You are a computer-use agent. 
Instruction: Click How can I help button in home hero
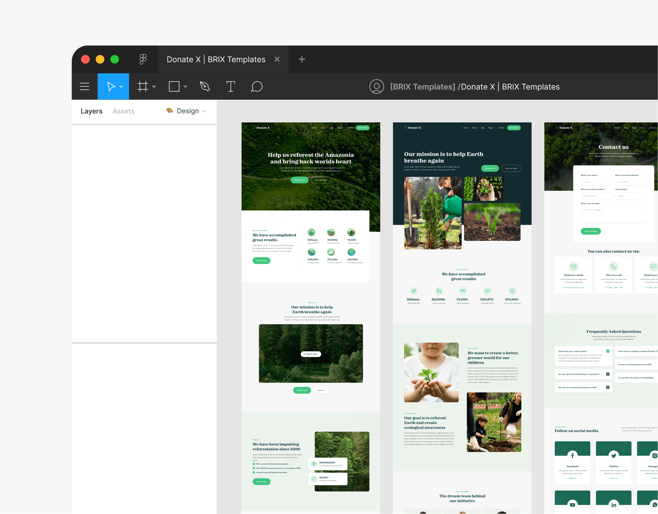point(321,180)
